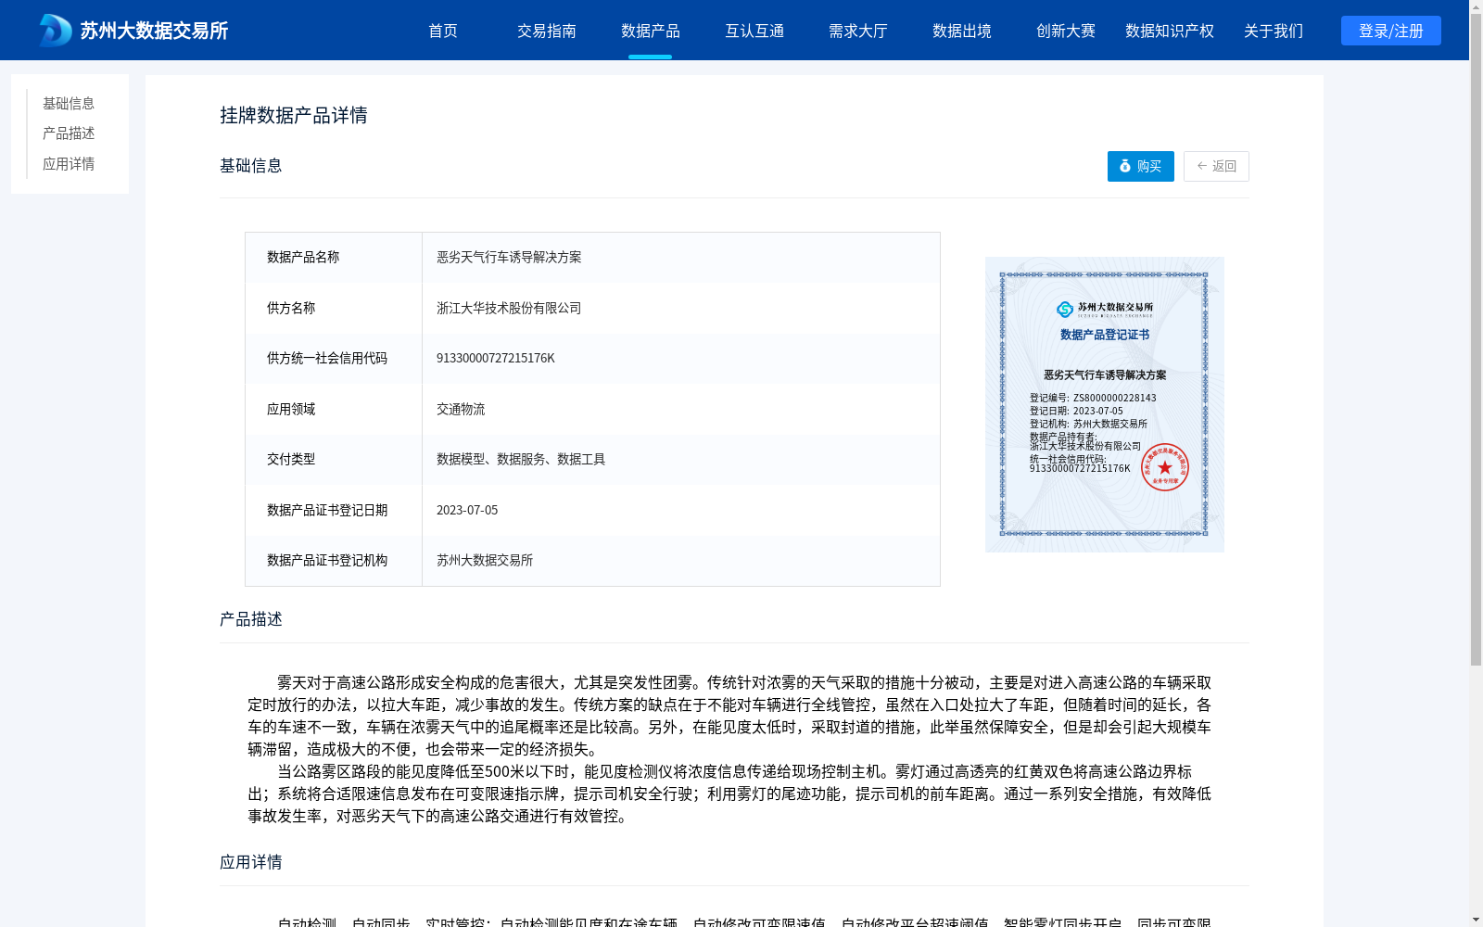
Task: Click the red seal stamp on certificate
Action: (x=1165, y=467)
